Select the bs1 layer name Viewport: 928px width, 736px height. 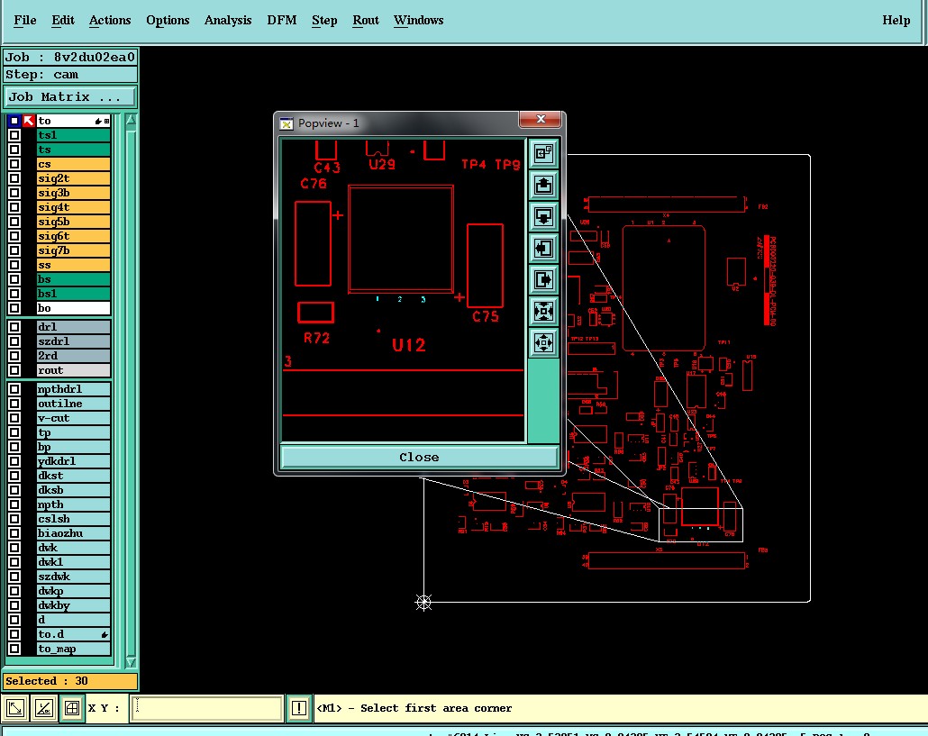pos(73,294)
